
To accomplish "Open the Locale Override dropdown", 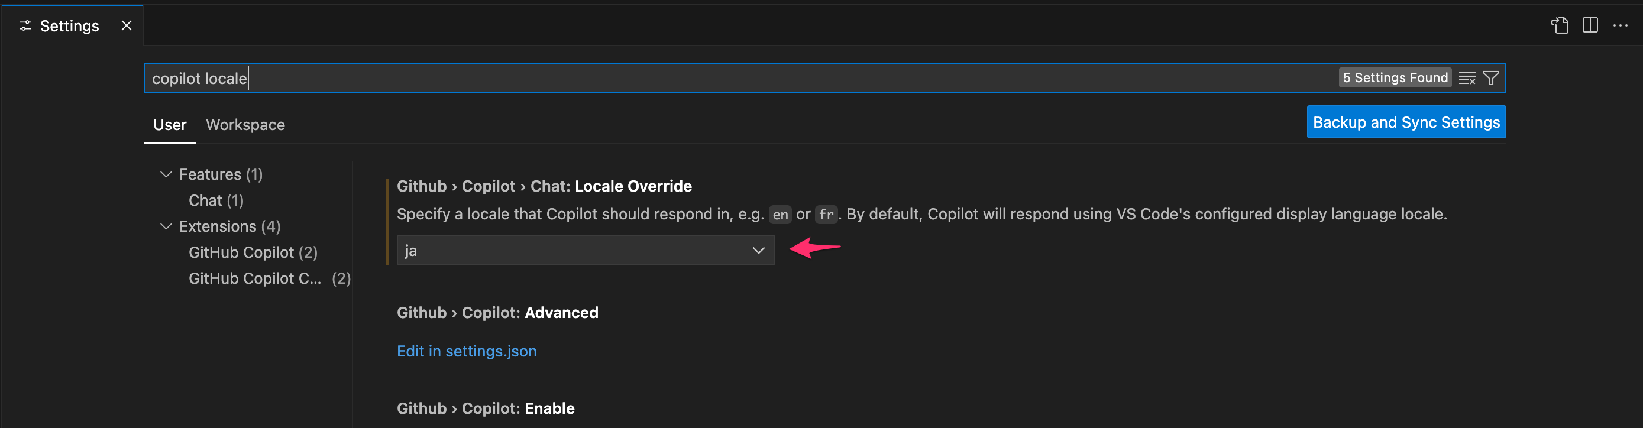I will [586, 250].
